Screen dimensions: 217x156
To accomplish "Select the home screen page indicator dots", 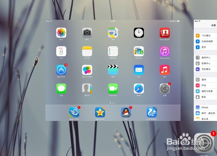I will tap(112, 103).
